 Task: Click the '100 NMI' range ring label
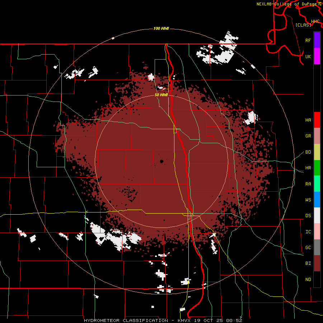(161, 28)
